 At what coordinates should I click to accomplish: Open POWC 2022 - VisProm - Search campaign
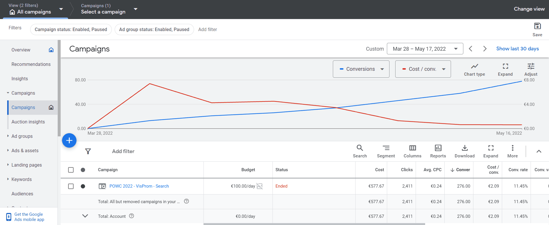coord(139,186)
